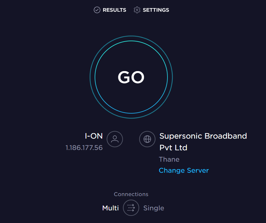Screen dimensions: 266x223
Task: Click the GO button to start test
Action: (131, 77)
